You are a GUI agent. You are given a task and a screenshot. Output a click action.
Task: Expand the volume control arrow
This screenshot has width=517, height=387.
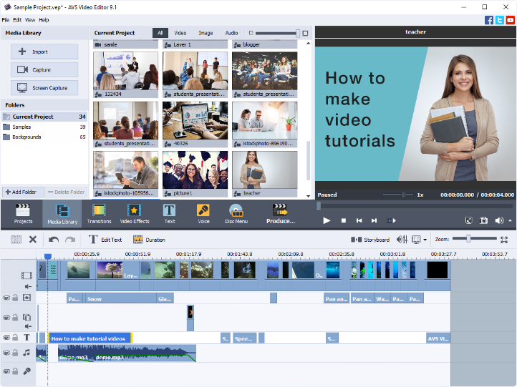coord(511,221)
